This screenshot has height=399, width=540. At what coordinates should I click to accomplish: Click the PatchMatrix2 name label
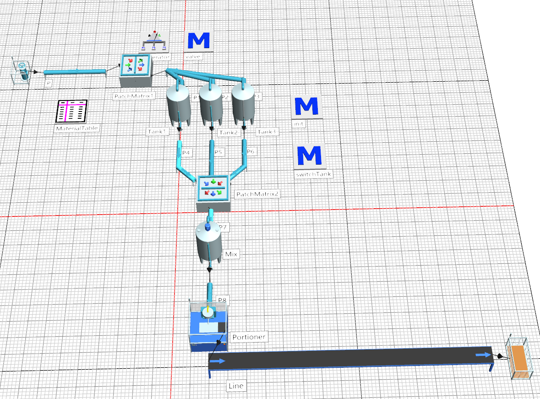point(257,194)
